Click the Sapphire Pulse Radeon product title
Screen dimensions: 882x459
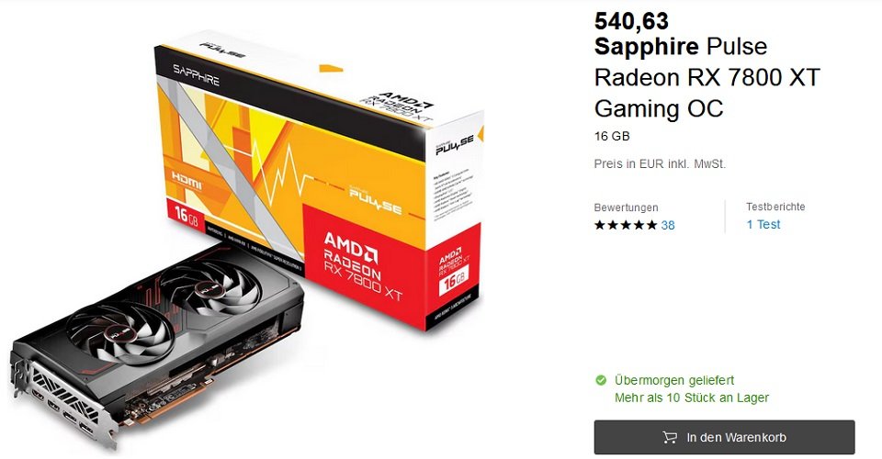(x=707, y=77)
